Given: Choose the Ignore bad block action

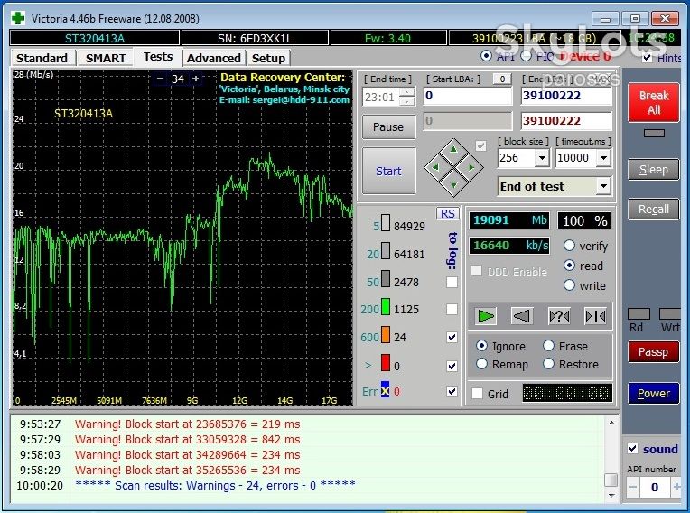Looking at the screenshot, I should coord(482,346).
